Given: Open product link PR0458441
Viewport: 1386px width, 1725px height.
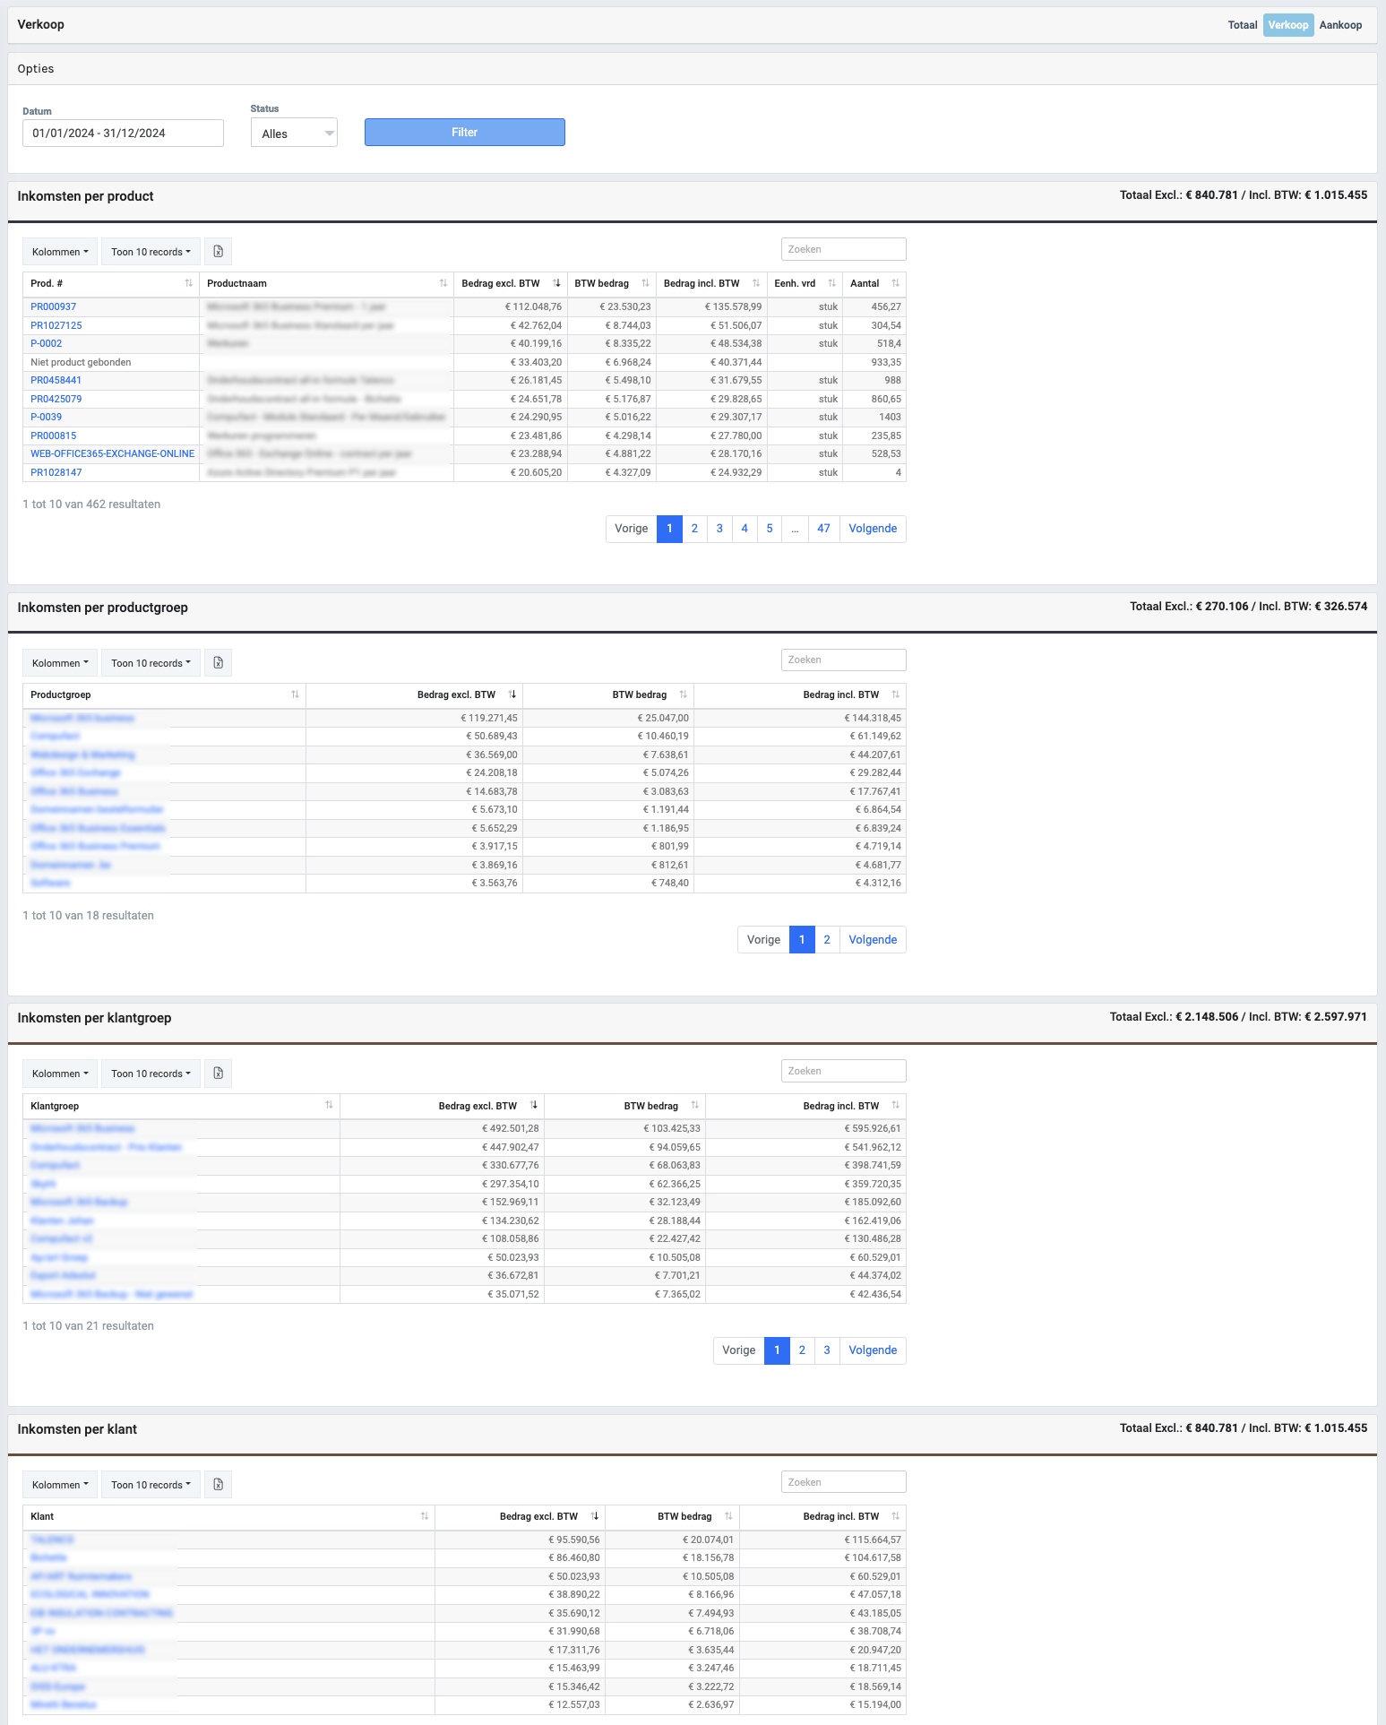Looking at the screenshot, I should 56,380.
